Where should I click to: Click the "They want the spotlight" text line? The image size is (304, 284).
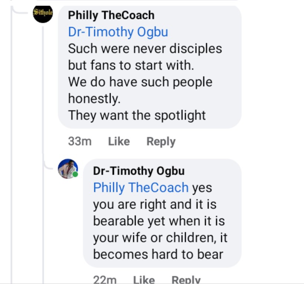(137, 115)
